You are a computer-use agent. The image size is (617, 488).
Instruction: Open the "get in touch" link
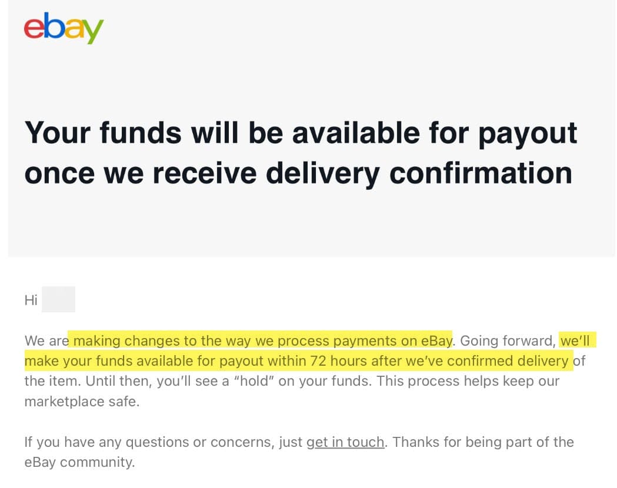click(345, 442)
